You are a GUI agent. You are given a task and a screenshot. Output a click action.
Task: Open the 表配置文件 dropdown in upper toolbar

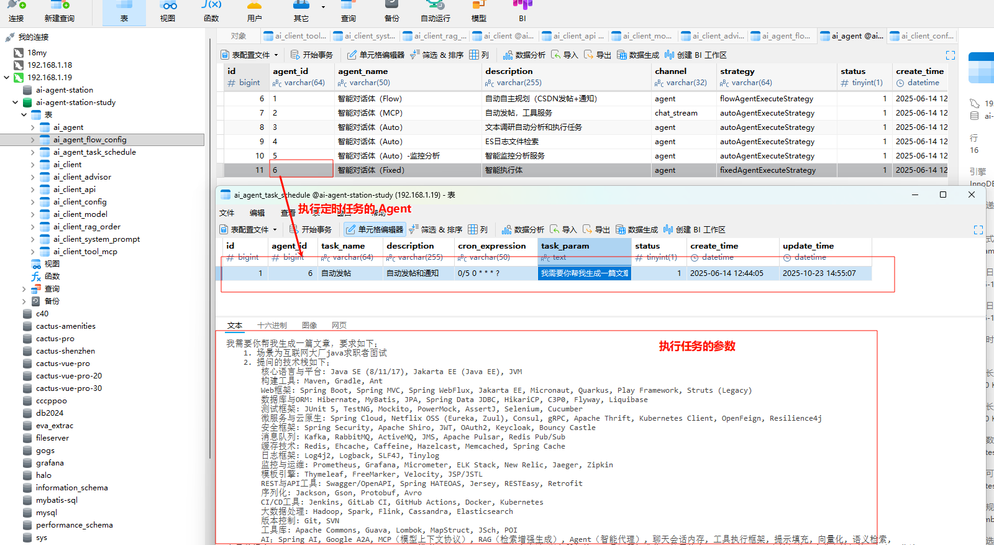pyautogui.click(x=250, y=55)
